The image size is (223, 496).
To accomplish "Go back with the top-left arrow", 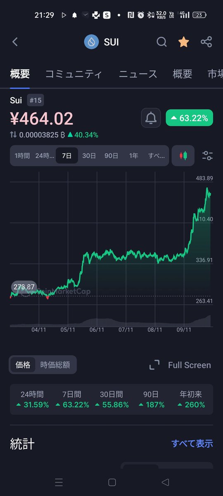I will coord(15,42).
